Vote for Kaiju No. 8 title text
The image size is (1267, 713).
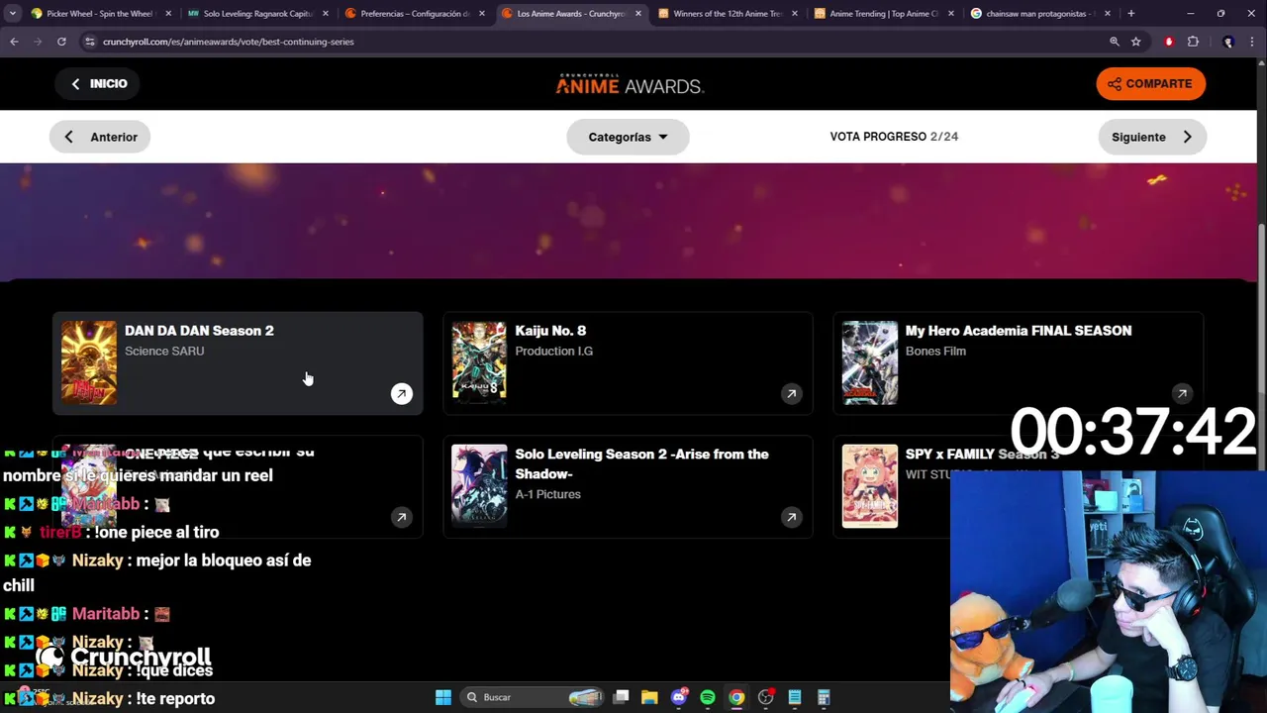click(550, 331)
